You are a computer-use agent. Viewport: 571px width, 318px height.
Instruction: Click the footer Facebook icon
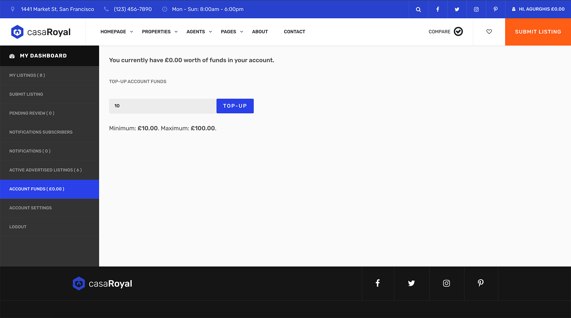pos(378,283)
